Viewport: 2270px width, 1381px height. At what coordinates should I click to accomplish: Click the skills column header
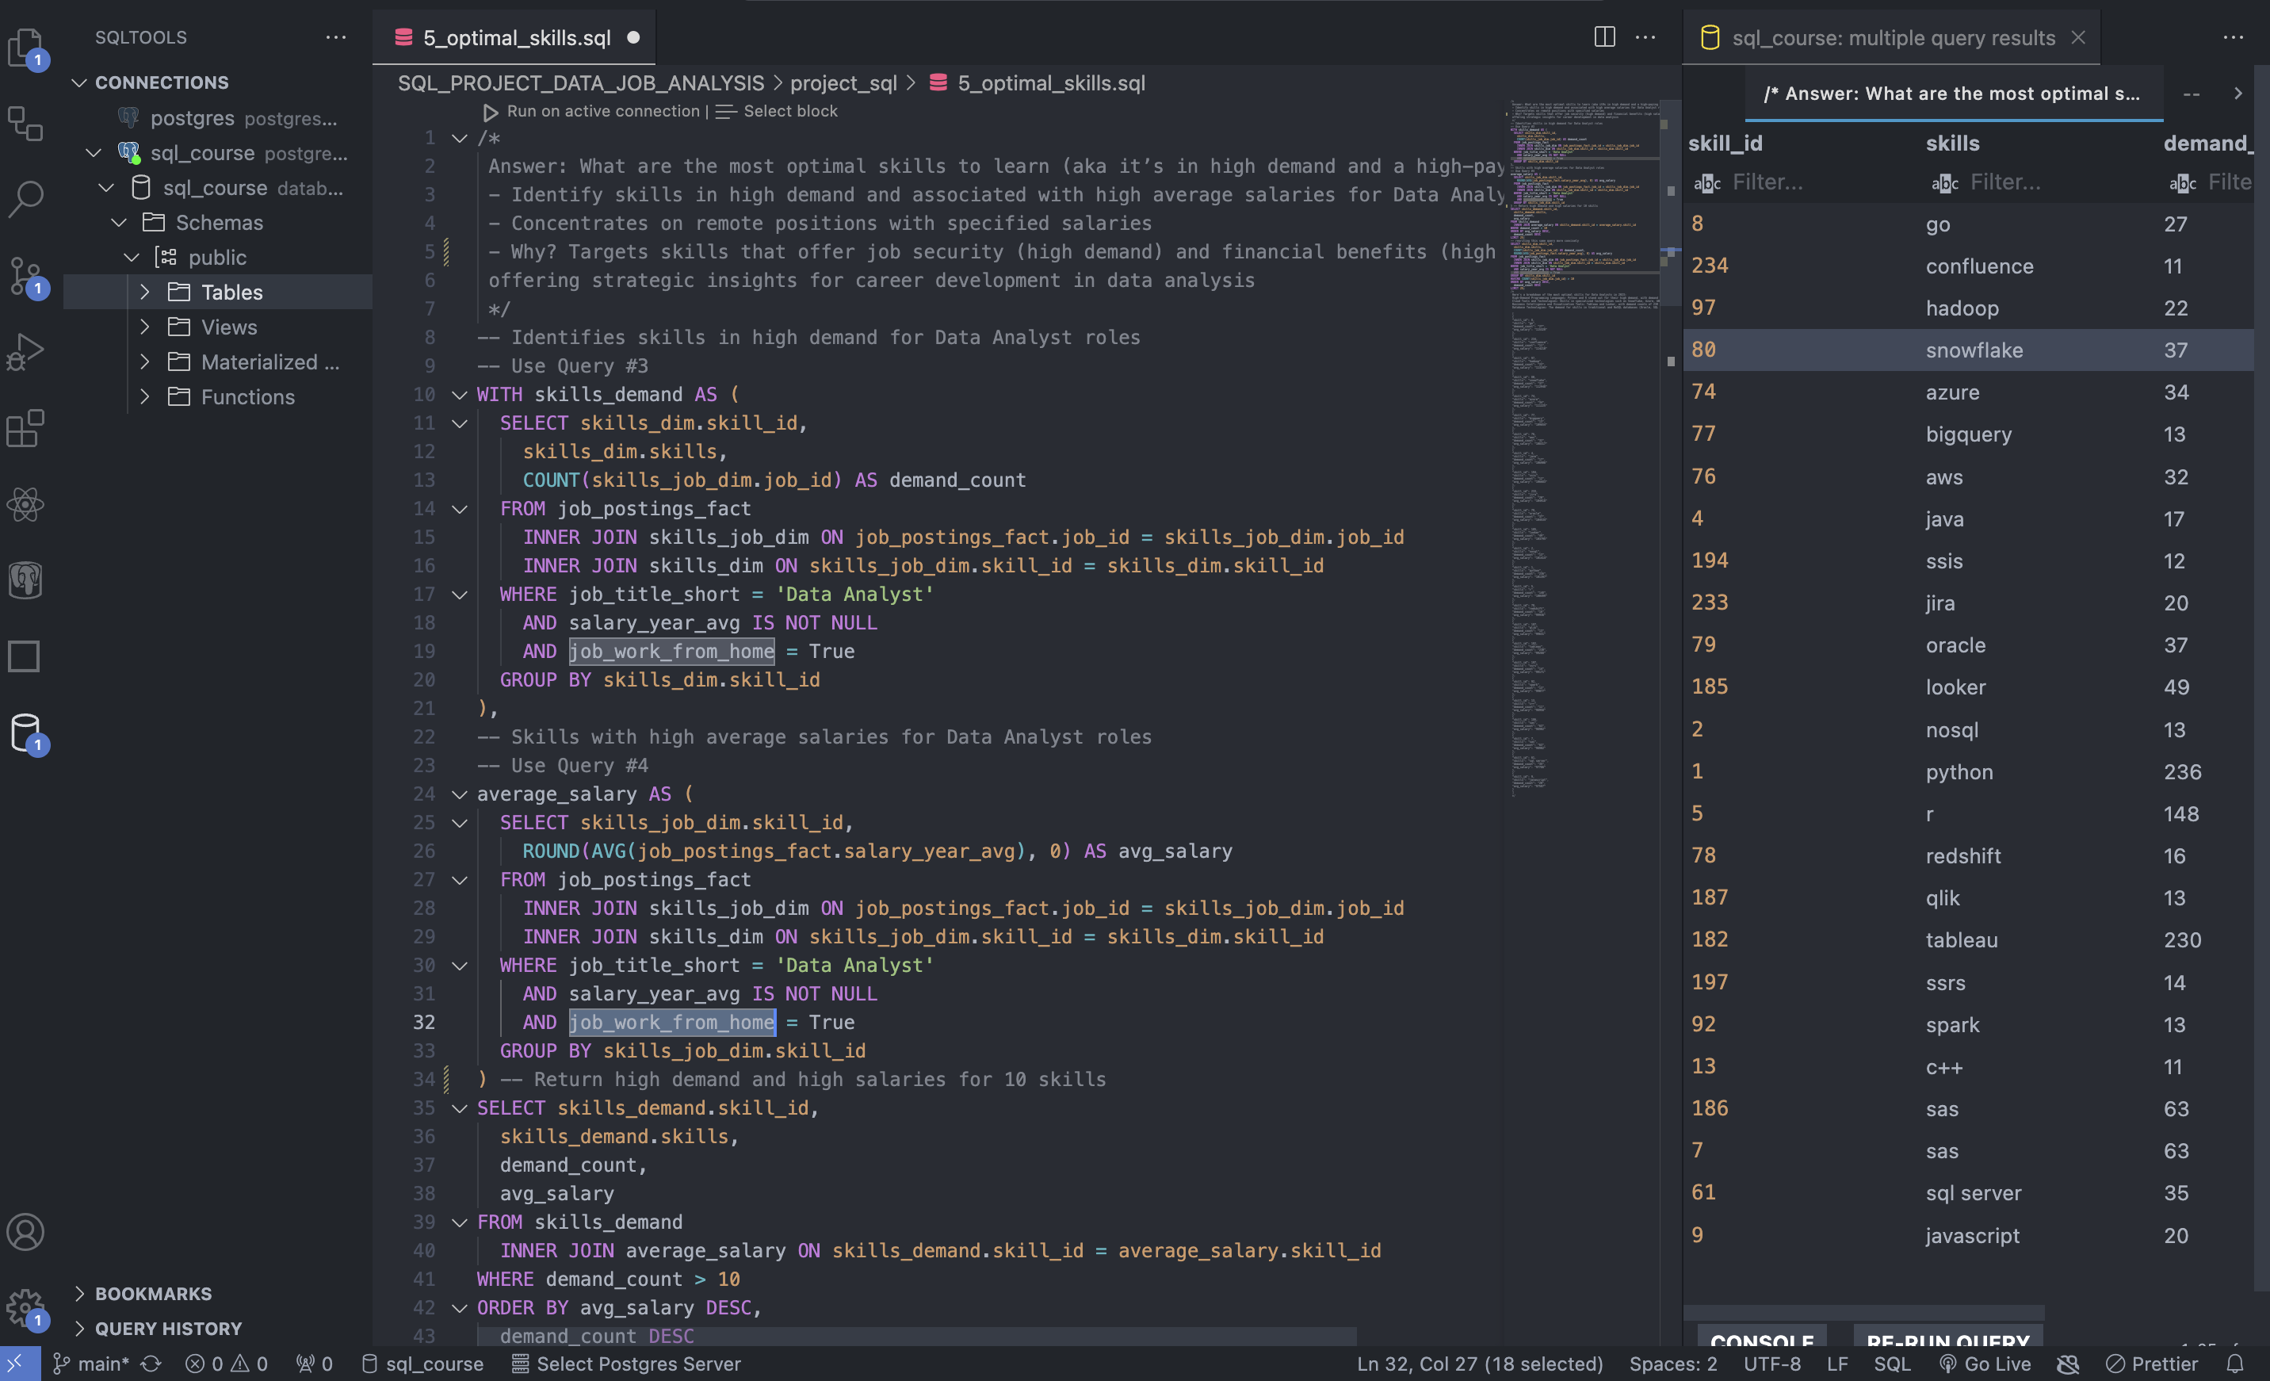tap(1952, 143)
